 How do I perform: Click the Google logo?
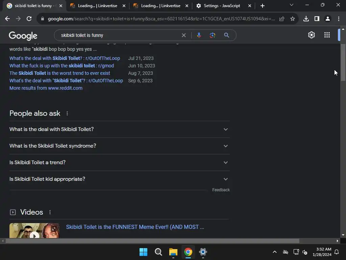23,36
